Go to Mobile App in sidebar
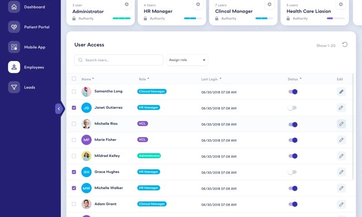Image resolution: width=362 pixels, height=217 pixels. pos(35,47)
